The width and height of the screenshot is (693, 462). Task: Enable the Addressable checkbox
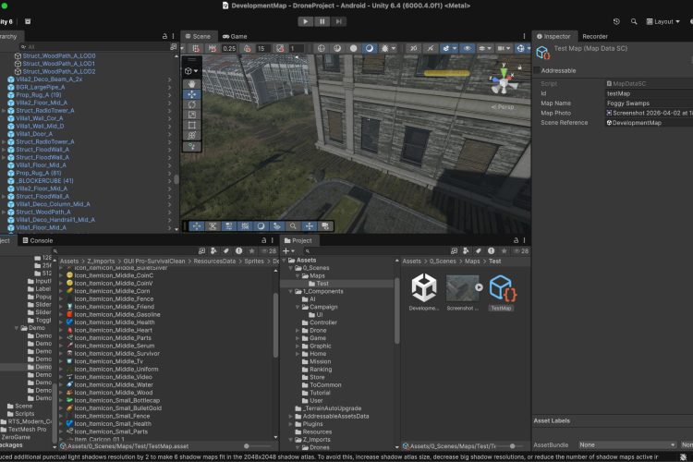tap(539, 69)
